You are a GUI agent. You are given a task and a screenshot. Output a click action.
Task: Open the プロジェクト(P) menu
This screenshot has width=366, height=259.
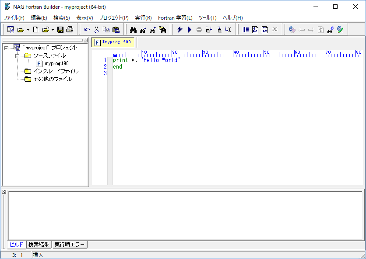coord(114,18)
